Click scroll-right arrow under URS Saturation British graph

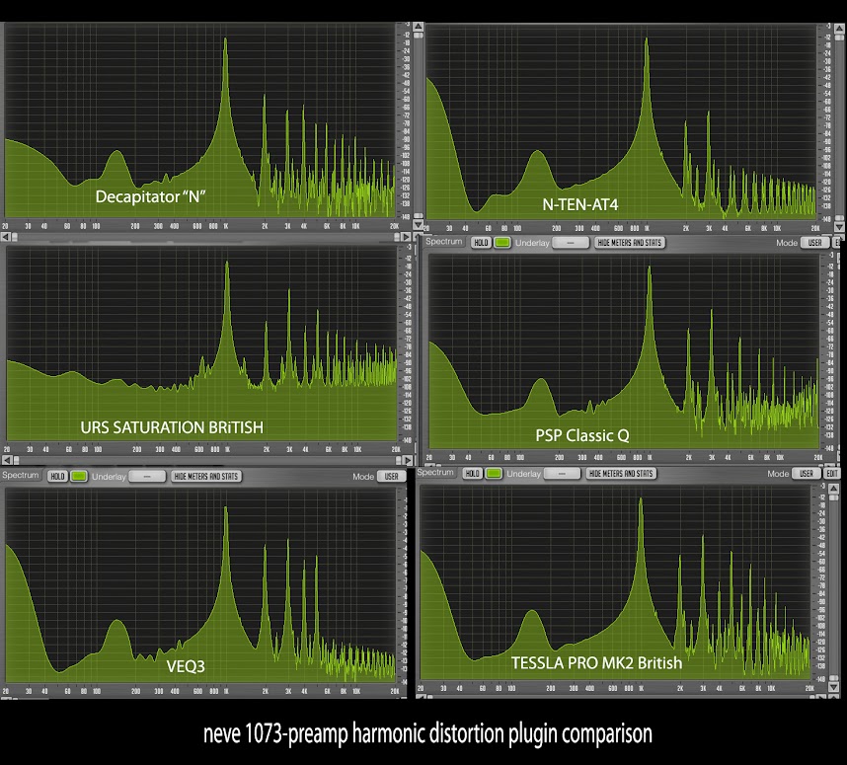(409, 460)
